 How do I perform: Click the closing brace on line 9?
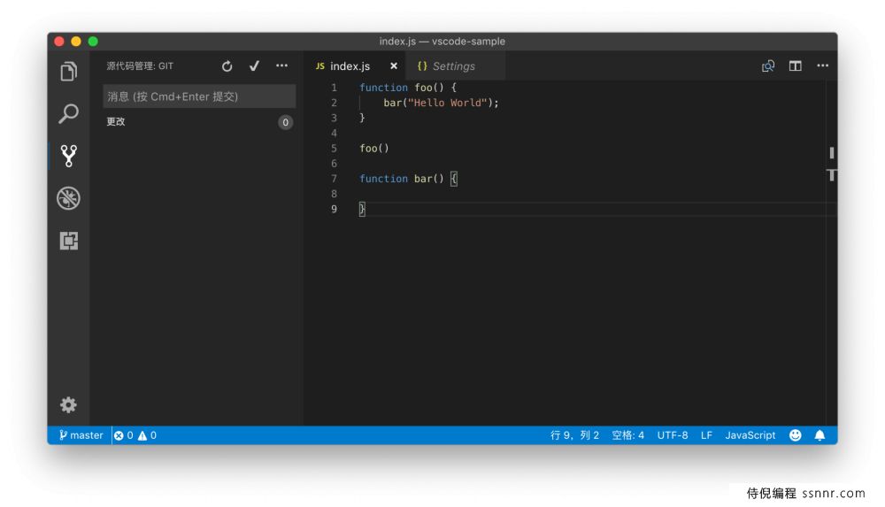[362, 210]
